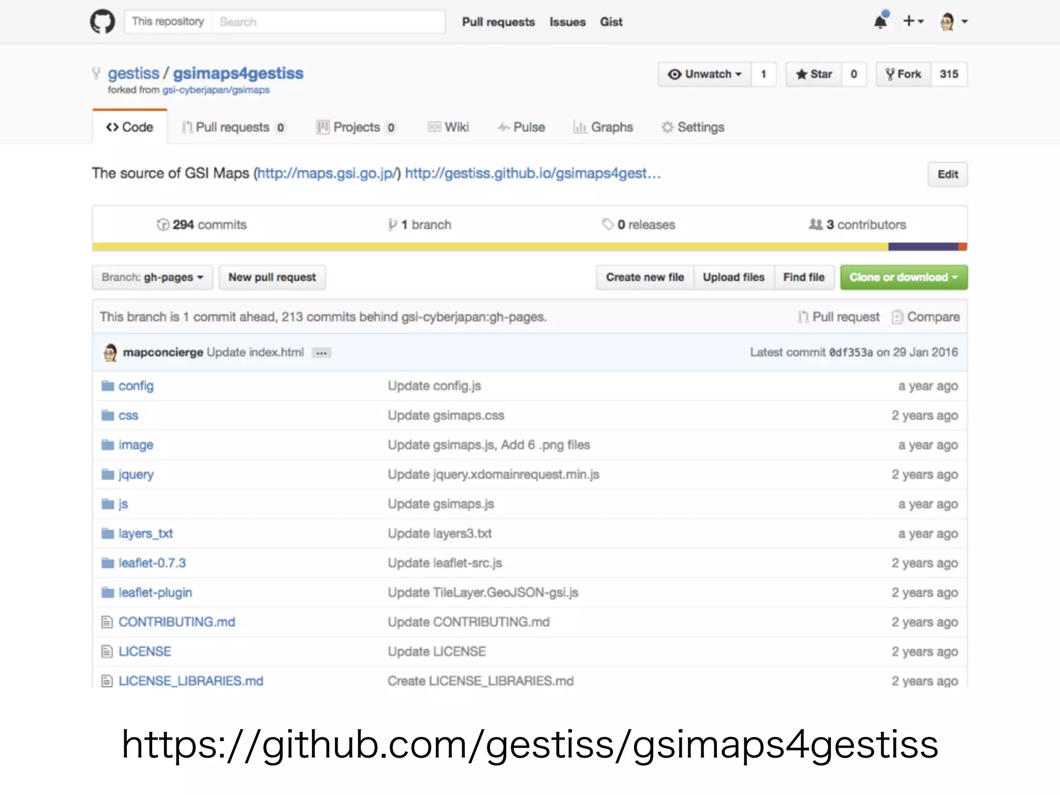The width and height of the screenshot is (1060, 795).
Task: Switch to the Settings tab
Action: point(693,127)
